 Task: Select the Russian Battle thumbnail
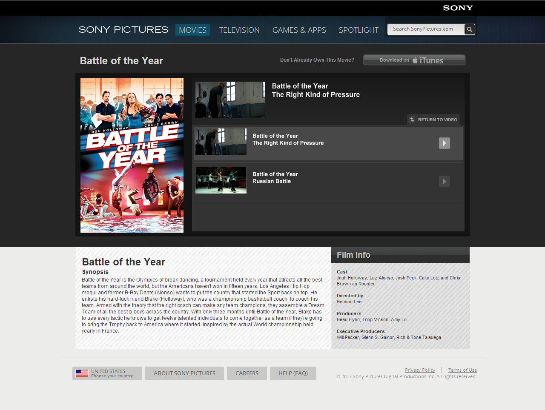point(221,180)
